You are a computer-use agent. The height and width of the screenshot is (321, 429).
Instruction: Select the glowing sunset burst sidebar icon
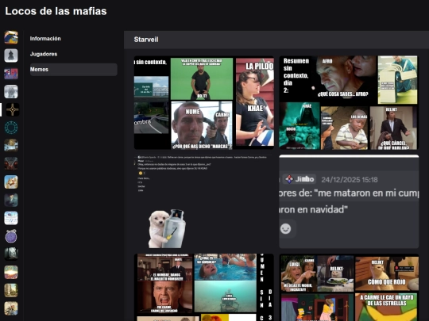(11, 272)
